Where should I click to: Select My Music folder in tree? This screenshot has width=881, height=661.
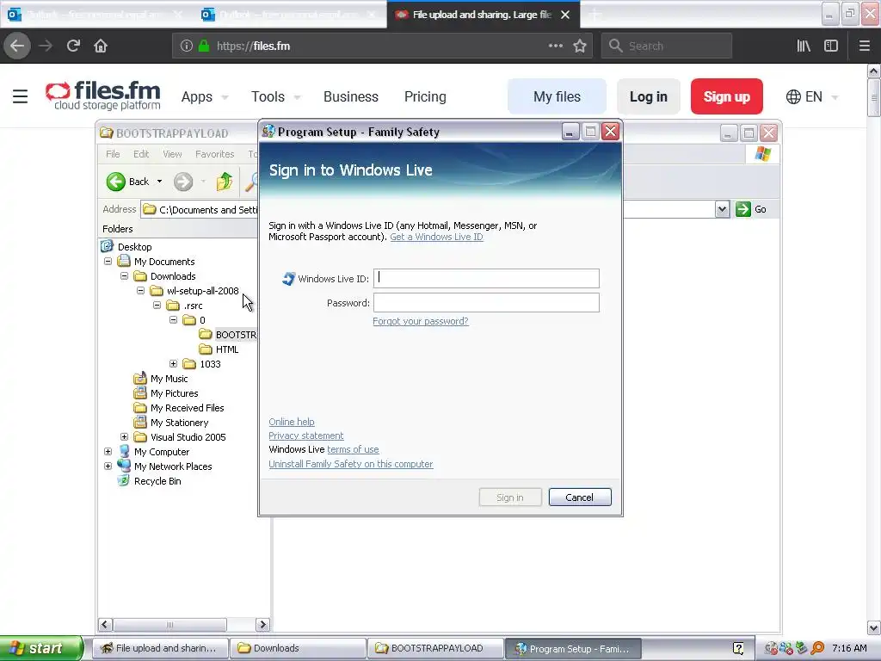click(x=169, y=379)
